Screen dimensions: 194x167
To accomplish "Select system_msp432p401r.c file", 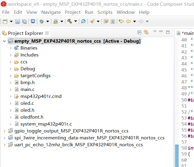I will pyautogui.click(x=46, y=124).
